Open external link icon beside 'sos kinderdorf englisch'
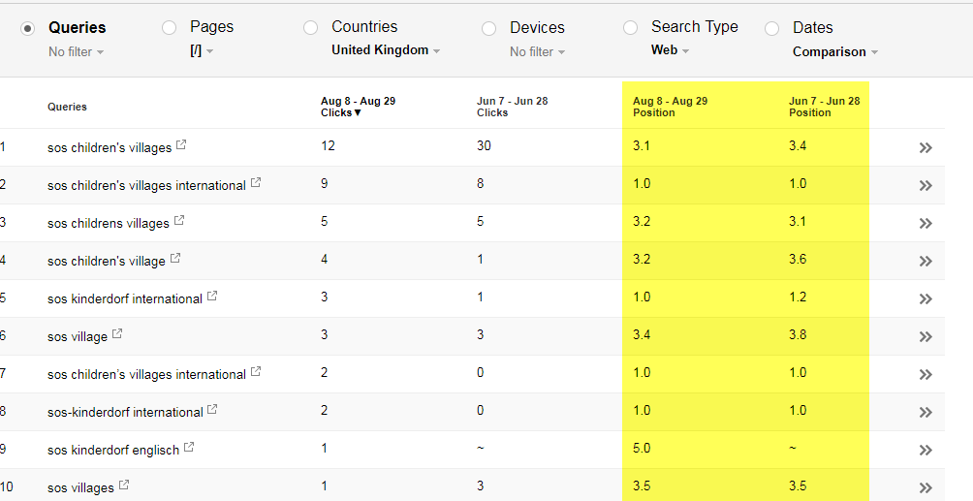Viewport: 973px width, 501px height. (189, 448)
